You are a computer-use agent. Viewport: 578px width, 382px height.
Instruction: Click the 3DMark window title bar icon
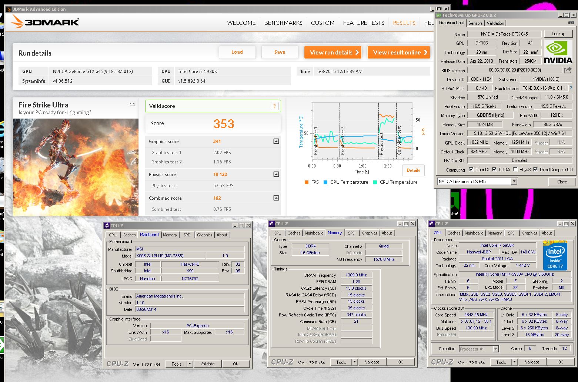tap(9, 9)
